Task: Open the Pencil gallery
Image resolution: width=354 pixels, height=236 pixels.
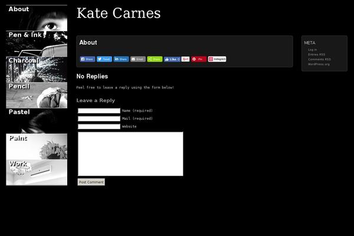Action: (x=37, y=96)
